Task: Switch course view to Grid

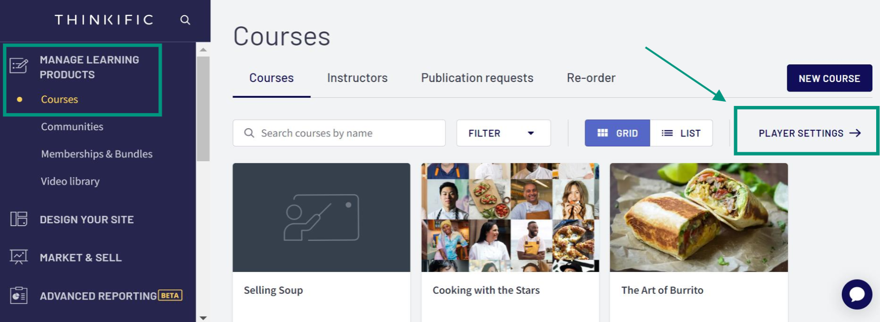Action: tap(617, 133)
